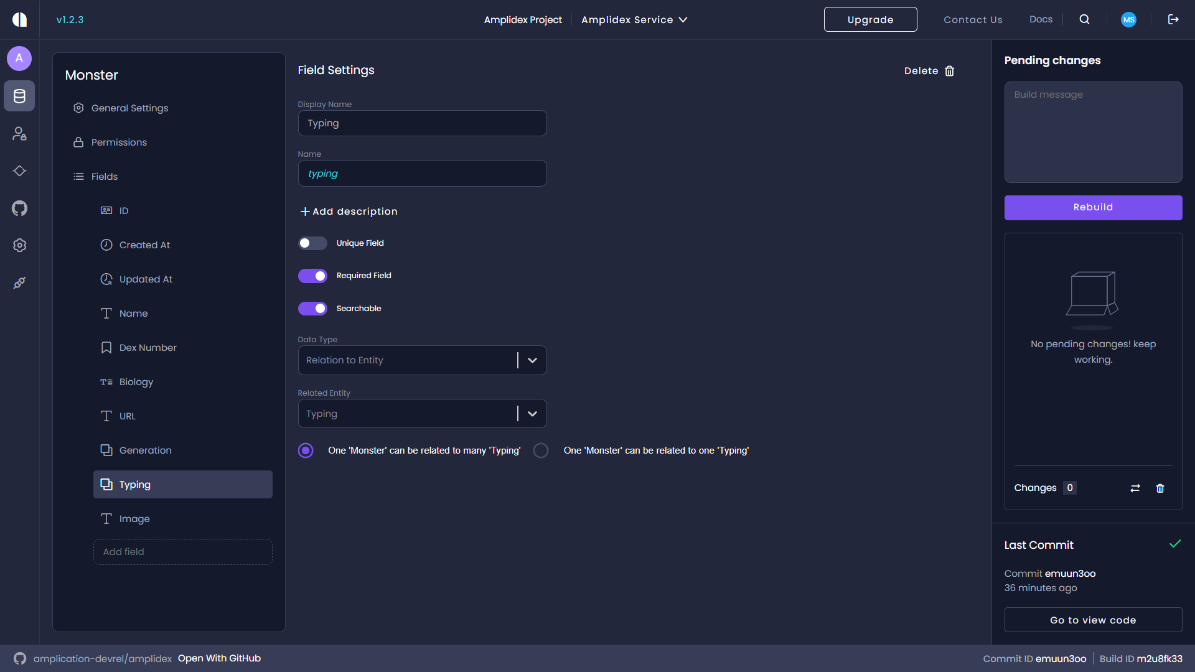Click the Go to view code button
The image size is (1195, 672).
[1093, 620]
